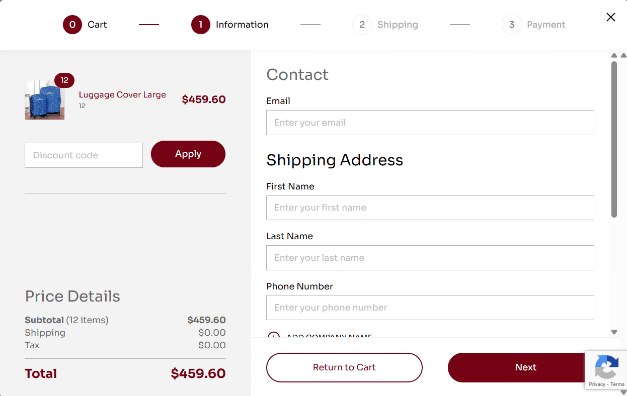Screen dimensions: 627x396
Task: Apply the discount code
Action: (x=188, y=154)
